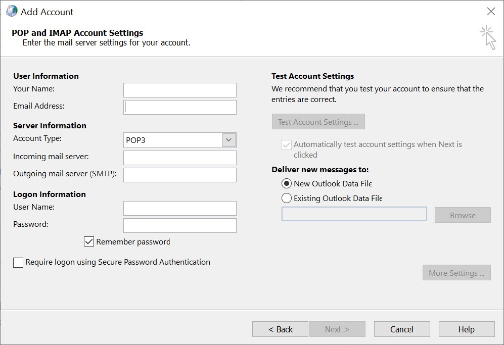Toggle Automatically test account settings when Next is clicked
504x345 pixels.
pyautogui.click(x=286, y=144)
